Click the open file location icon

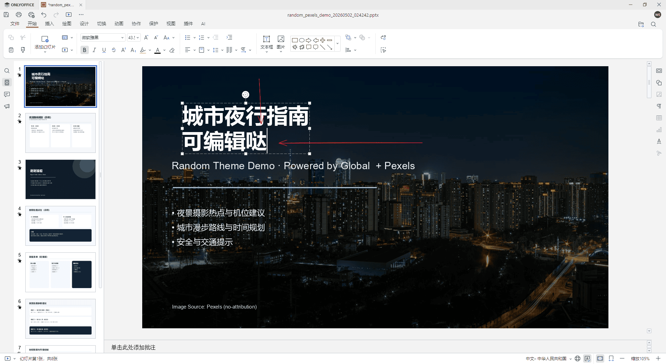(x=641, y=24)
